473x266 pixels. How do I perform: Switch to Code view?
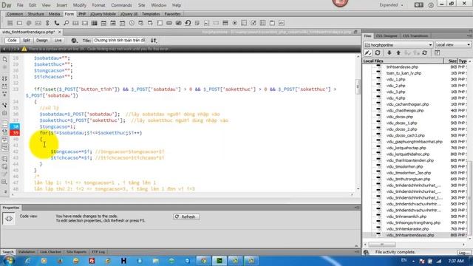point(12,41)
